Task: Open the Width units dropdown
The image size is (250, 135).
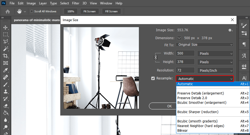Action: [215, 53]
